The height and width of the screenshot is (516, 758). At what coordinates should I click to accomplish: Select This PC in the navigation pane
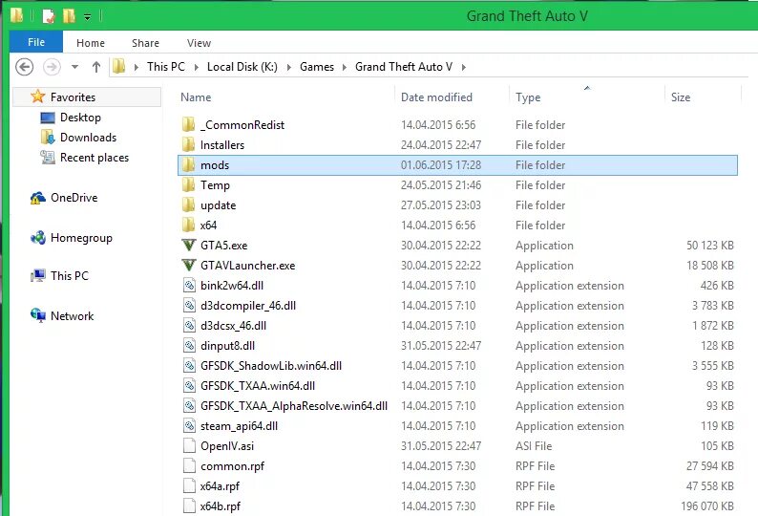point(70,276)
